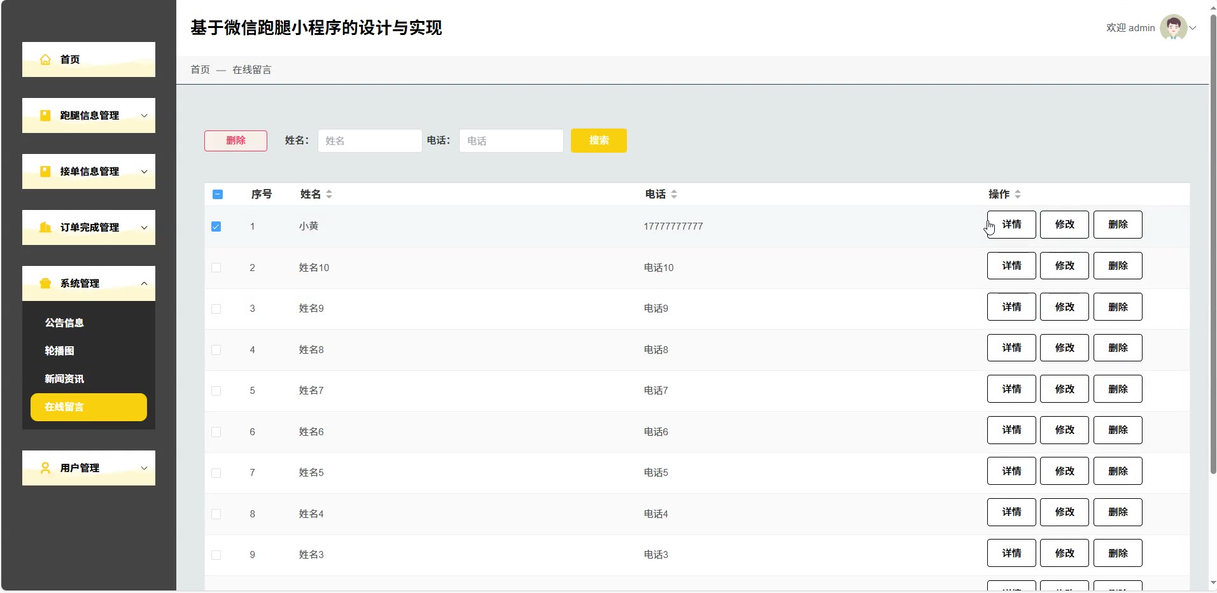Open the admin user dropdown arrow
The image size is (1217, 593).
pos(1193,28)
